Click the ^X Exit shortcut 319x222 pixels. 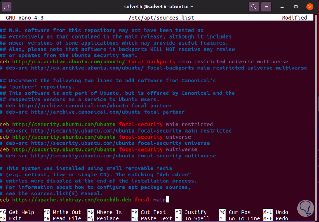[11, 219]
